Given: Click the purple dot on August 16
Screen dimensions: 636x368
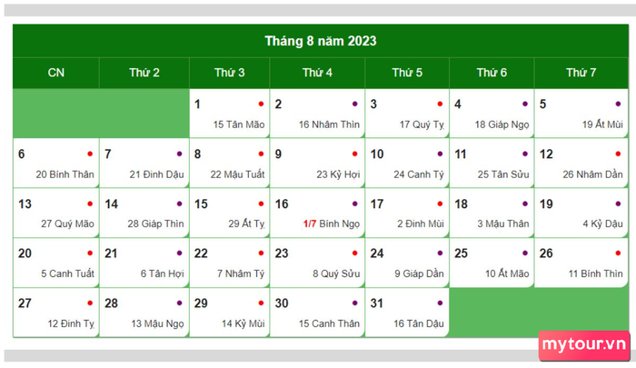Looking at the screenshot, I should click(355, 204).
